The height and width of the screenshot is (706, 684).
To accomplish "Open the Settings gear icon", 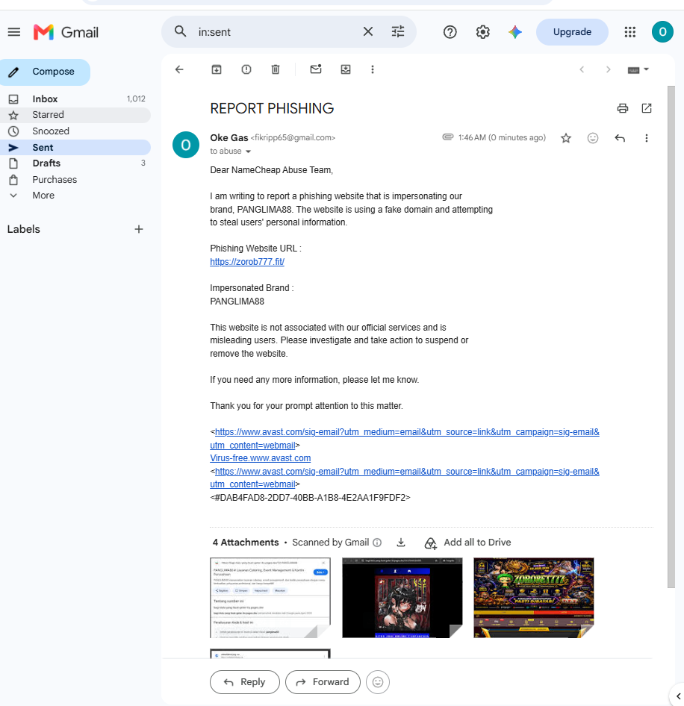I will point(482,32).
